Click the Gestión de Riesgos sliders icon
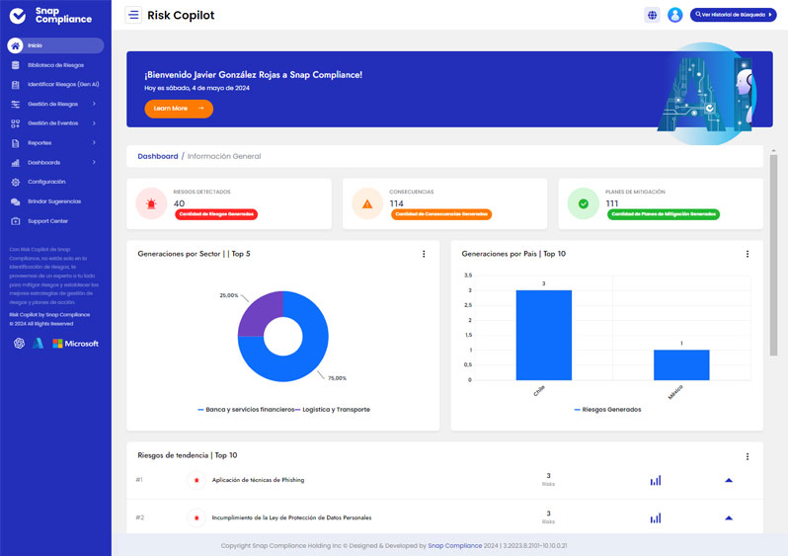Screen dimensions: 788x556 16,104
